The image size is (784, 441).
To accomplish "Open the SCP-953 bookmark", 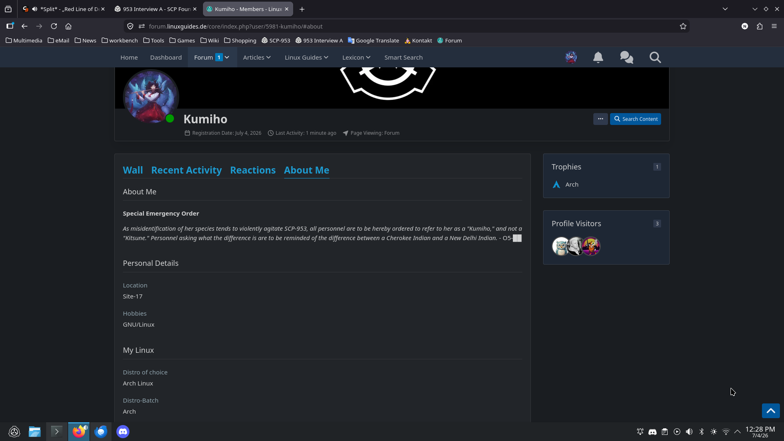I will [276, 40].
